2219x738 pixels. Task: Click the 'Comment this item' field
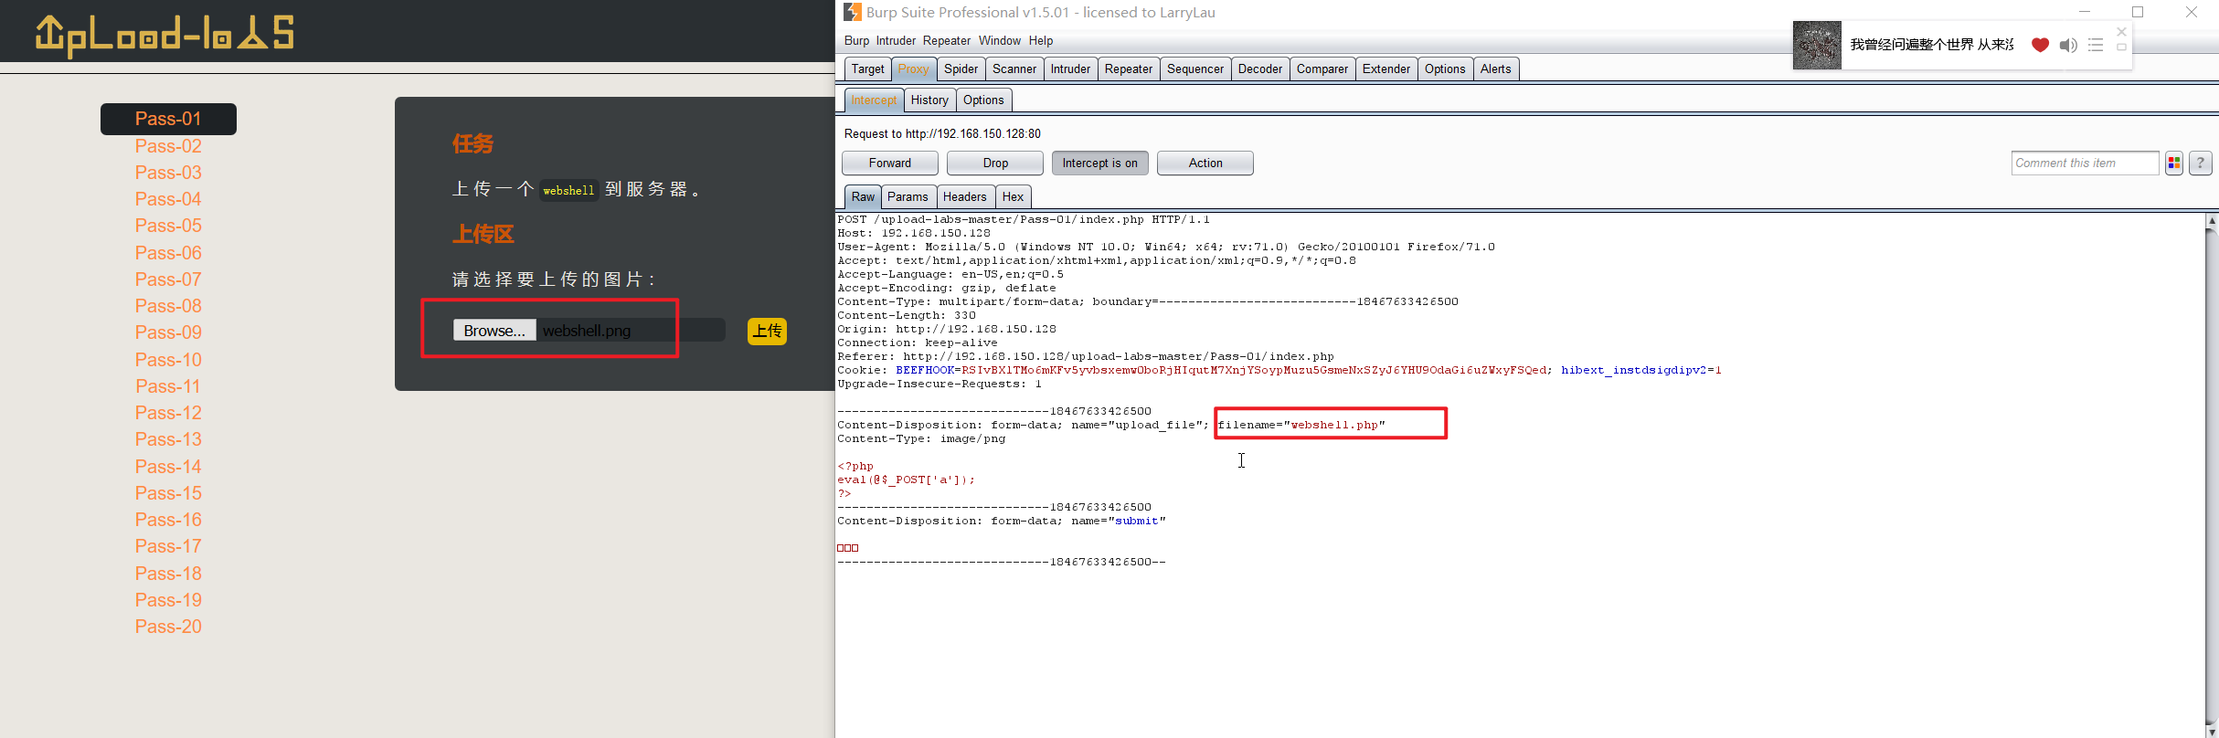click(2085, 163)
